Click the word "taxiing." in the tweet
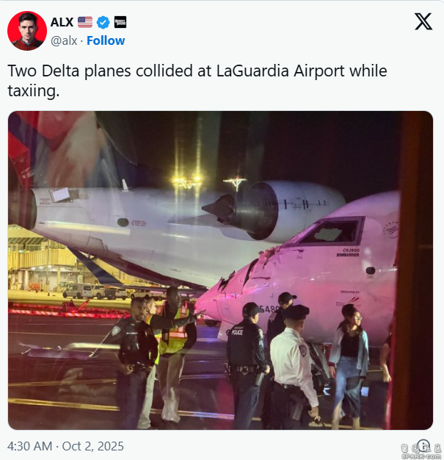Image resolution: width=444 pixels, height=460 pixels. pos(34,90)
